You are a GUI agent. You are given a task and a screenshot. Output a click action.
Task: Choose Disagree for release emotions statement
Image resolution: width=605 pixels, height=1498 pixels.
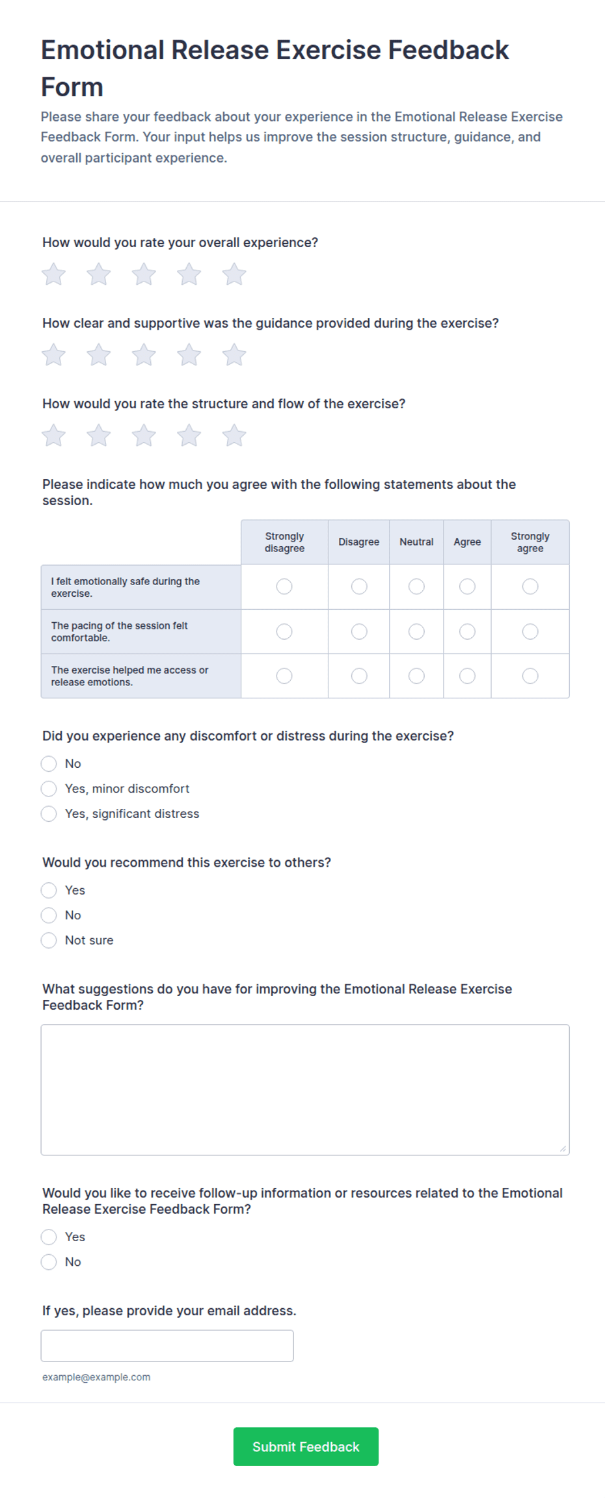tap(359, 676)
